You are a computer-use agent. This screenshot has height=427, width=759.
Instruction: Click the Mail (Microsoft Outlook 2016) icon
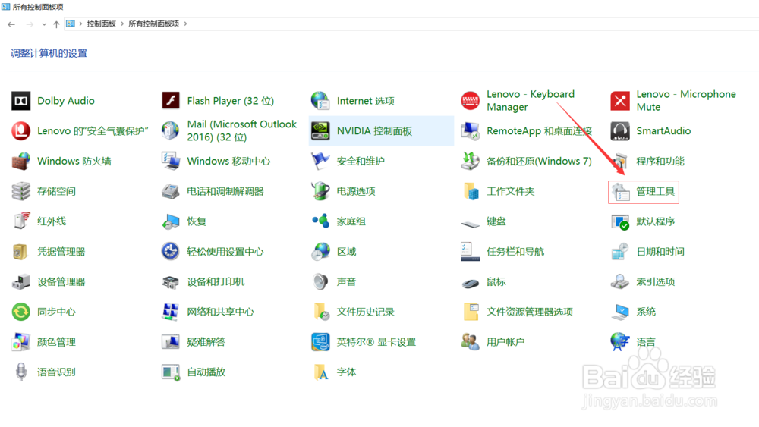click(x=170, y=131)
